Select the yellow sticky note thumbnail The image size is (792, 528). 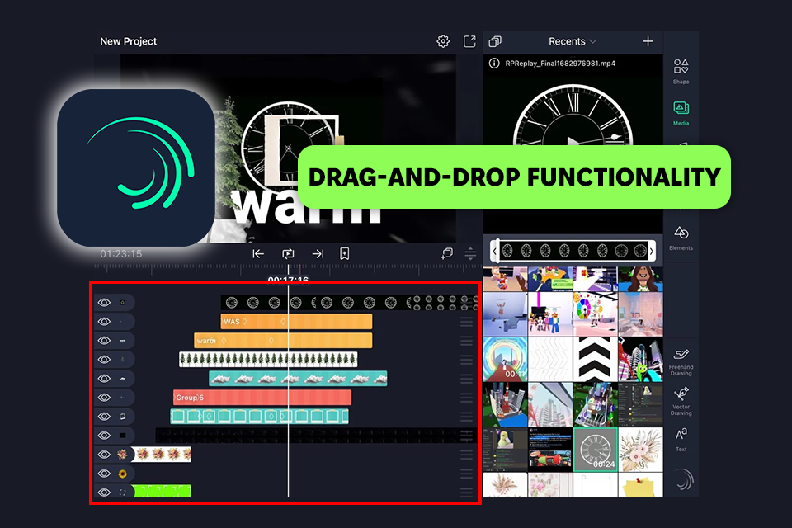click(640, 486)
